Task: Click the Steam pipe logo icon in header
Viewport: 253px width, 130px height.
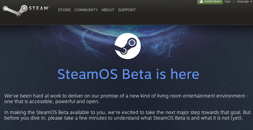Action: [15, 10]
